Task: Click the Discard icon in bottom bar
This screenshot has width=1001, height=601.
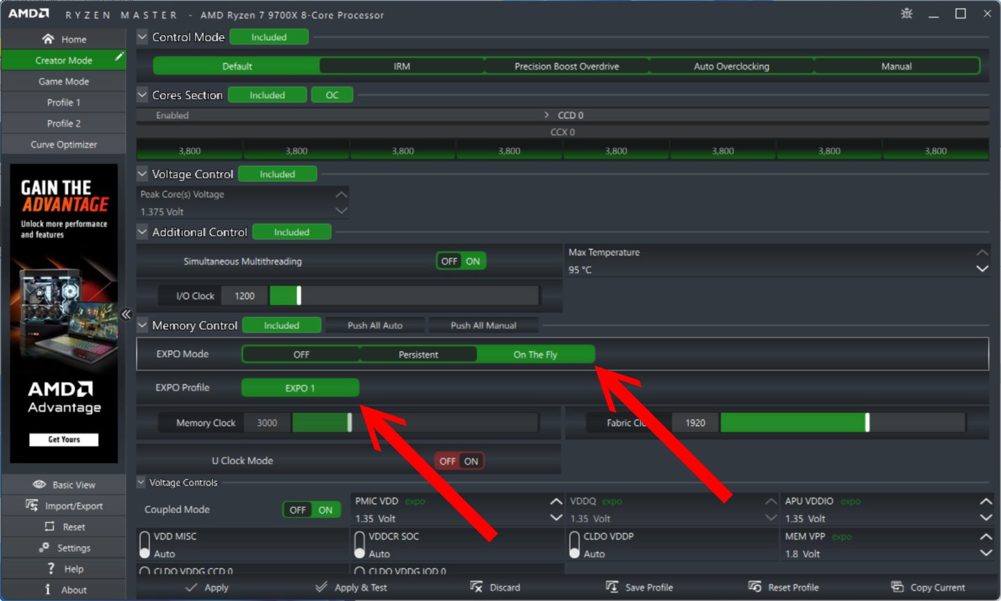Action: (x=476, y=587)
